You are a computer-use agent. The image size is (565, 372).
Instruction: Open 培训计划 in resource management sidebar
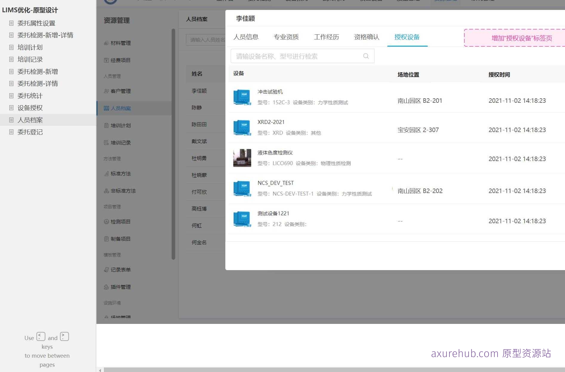[x=121, y=125]
